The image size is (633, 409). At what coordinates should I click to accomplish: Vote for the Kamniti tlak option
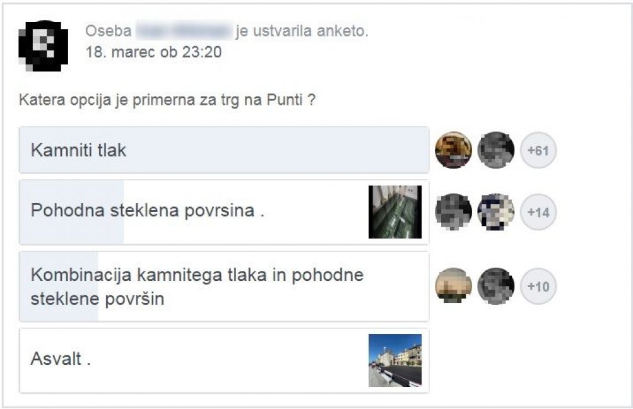pos(224,150)
